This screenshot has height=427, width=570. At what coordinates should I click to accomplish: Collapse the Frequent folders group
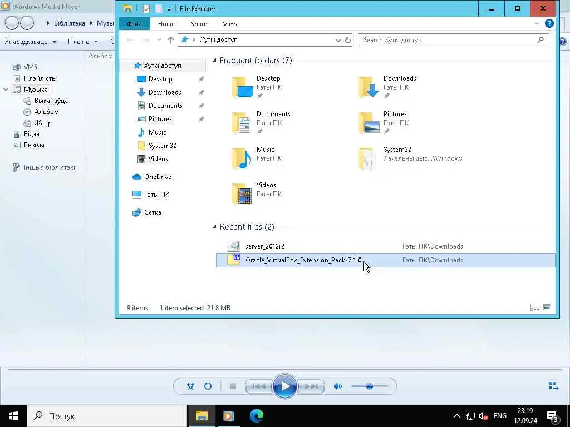214,61
